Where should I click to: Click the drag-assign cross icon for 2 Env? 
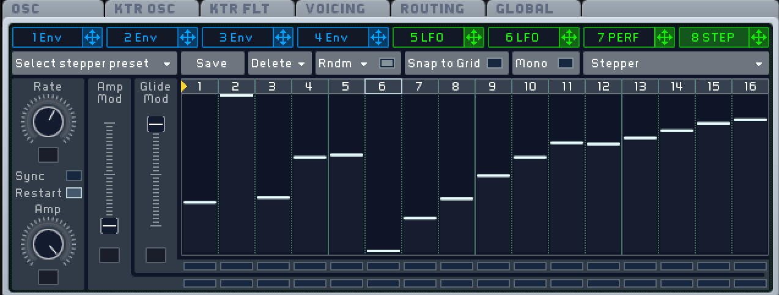[x=188, y=37]
